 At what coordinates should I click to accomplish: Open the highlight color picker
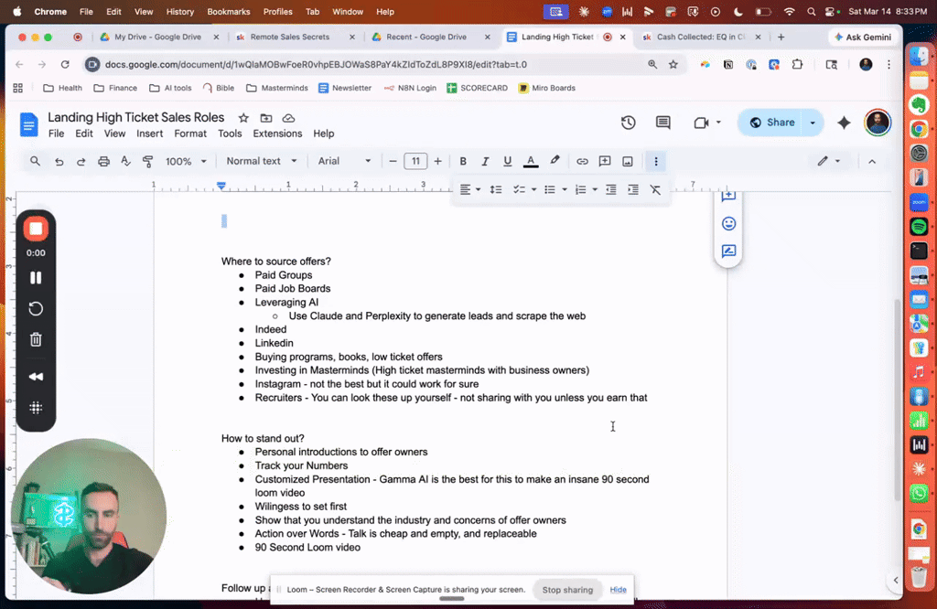[555, 161]
